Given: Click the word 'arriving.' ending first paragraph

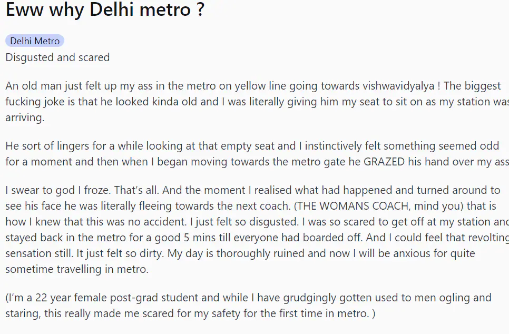Looking at the screenshot, I should click(25, 117).
